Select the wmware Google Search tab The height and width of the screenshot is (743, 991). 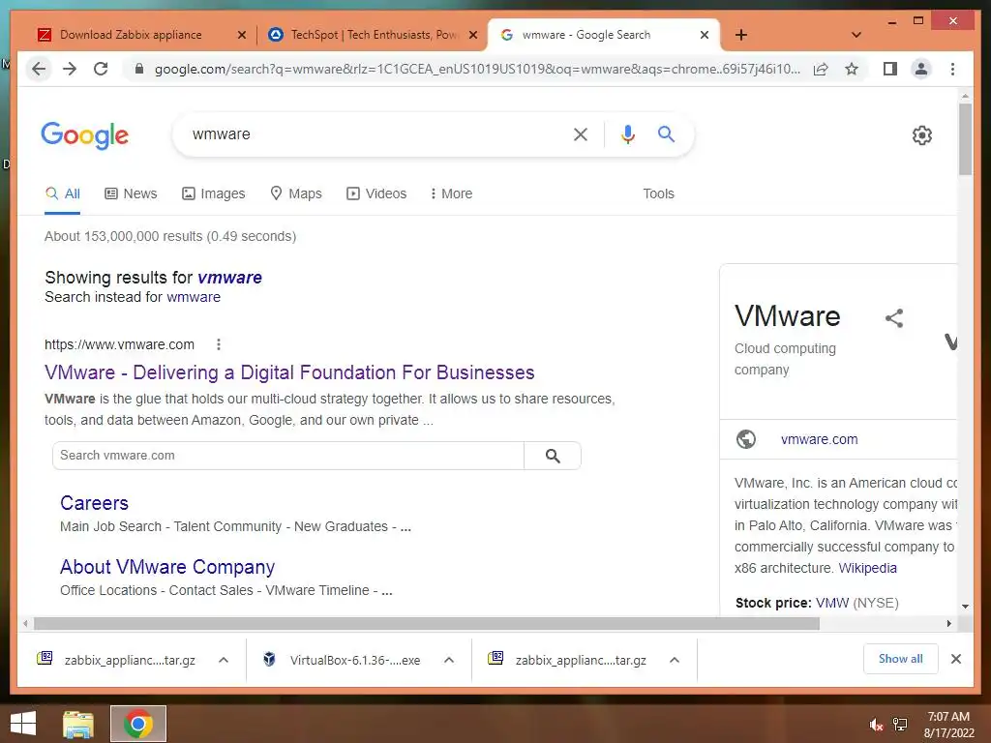(x=586, y=35)
